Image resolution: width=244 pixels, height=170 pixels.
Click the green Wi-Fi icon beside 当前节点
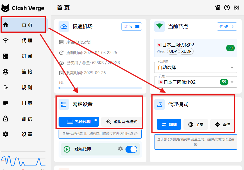[160, 27]
